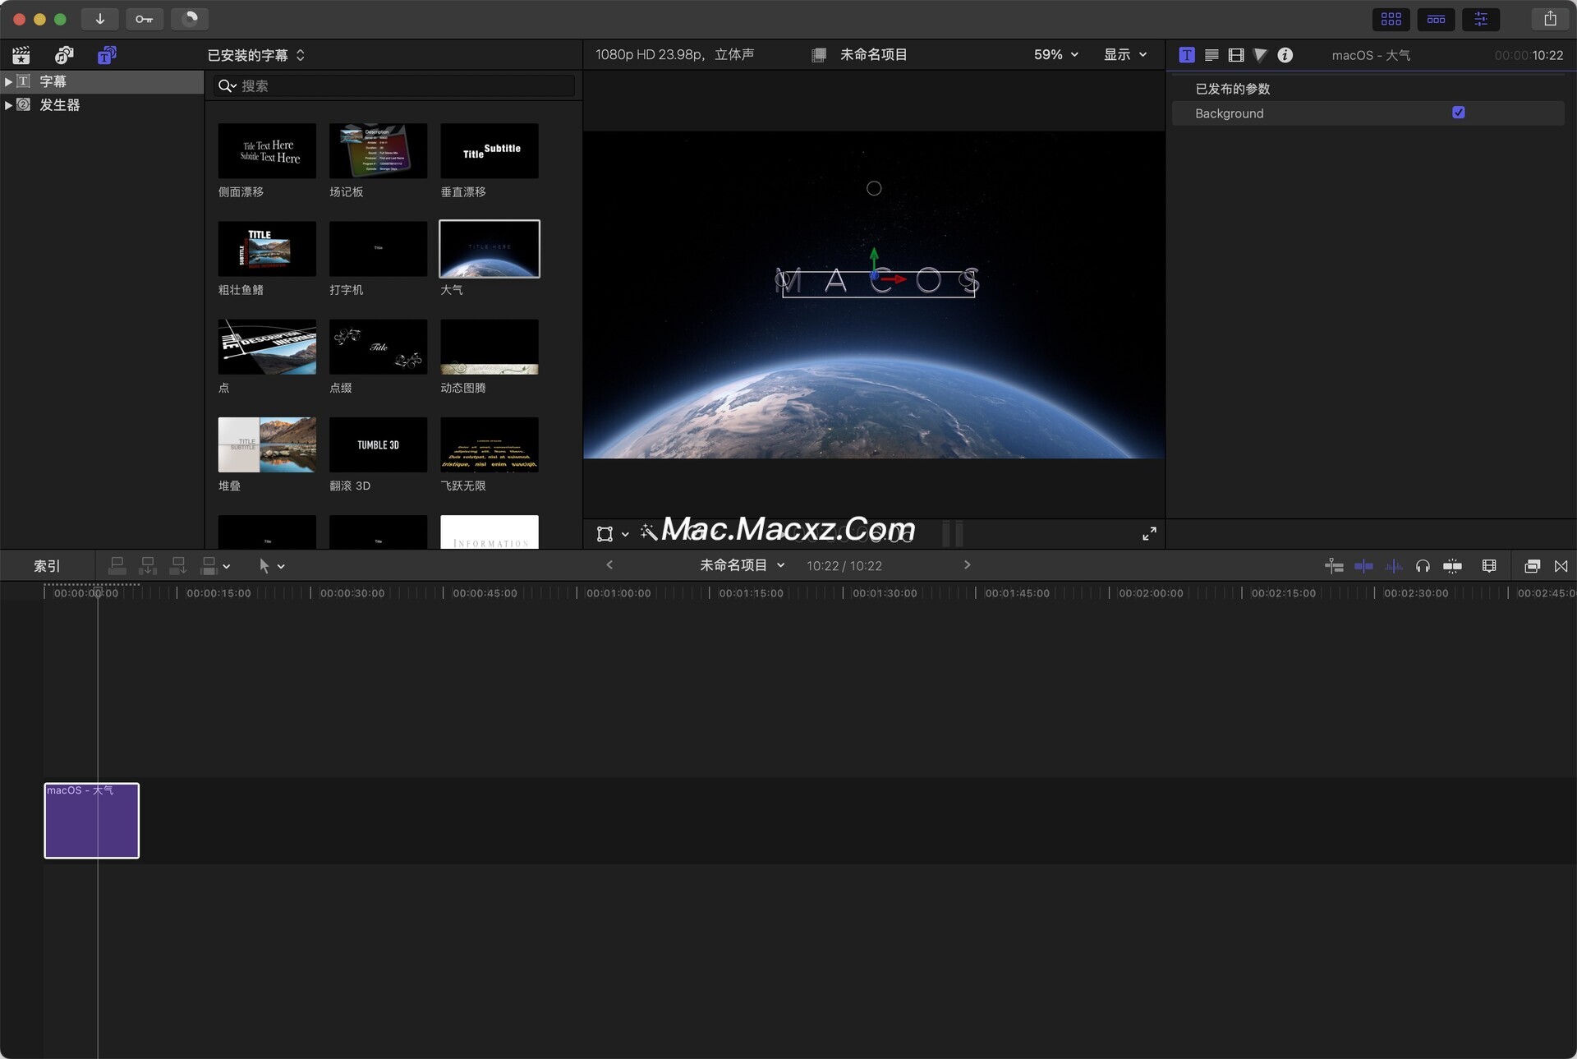Select the arrow Select tool
This screenshot has width=1577, height=1059.
(264, 565)
